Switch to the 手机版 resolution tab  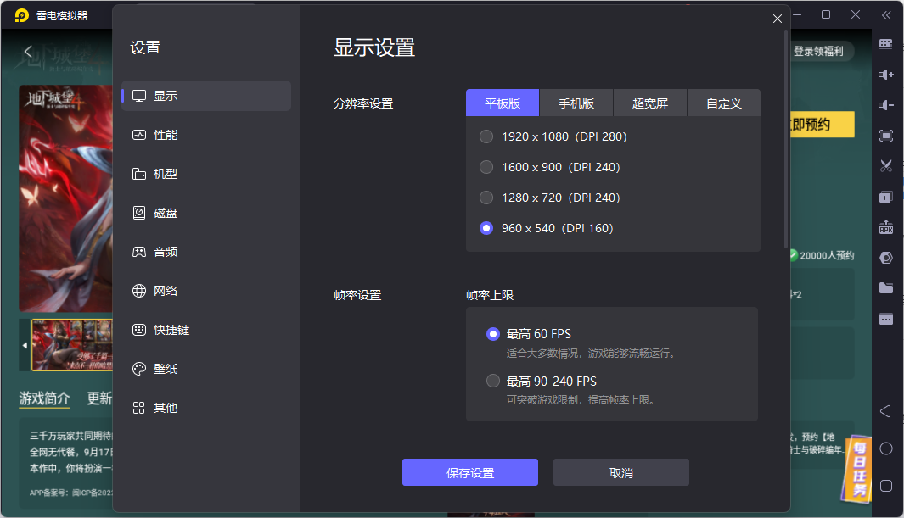click(576, 103)
